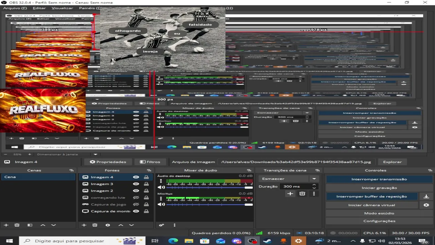Open virtual camera settings gear
The height and width of the screenshot is (245, 435).
point(426,205)
